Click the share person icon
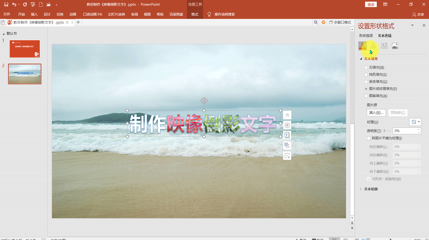This screenshot has width=429, height=240. point(414,15)
